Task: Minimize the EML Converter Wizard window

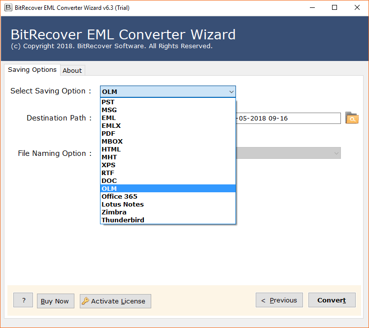Action: point(312,7)
